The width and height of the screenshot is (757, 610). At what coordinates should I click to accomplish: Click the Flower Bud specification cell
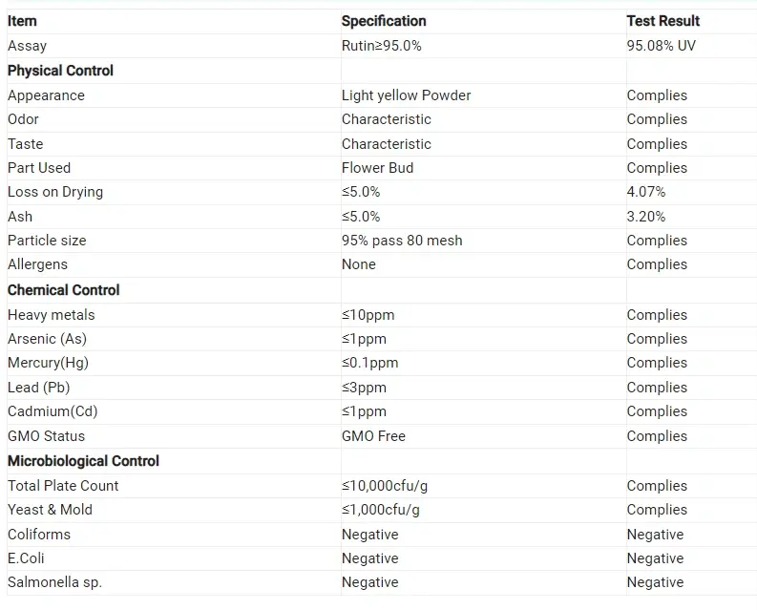pyautogui.click(x=377, y=168)
